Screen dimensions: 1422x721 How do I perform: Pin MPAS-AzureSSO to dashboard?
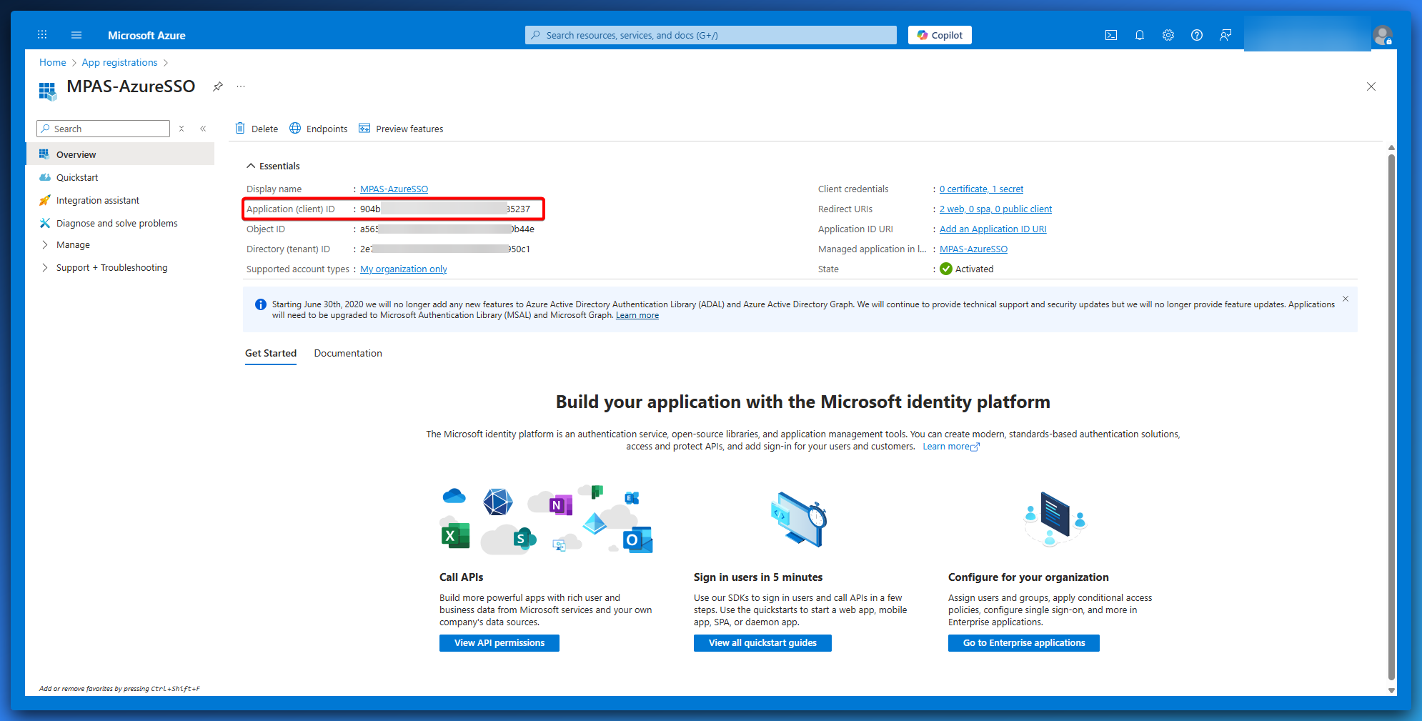[218, 86]
